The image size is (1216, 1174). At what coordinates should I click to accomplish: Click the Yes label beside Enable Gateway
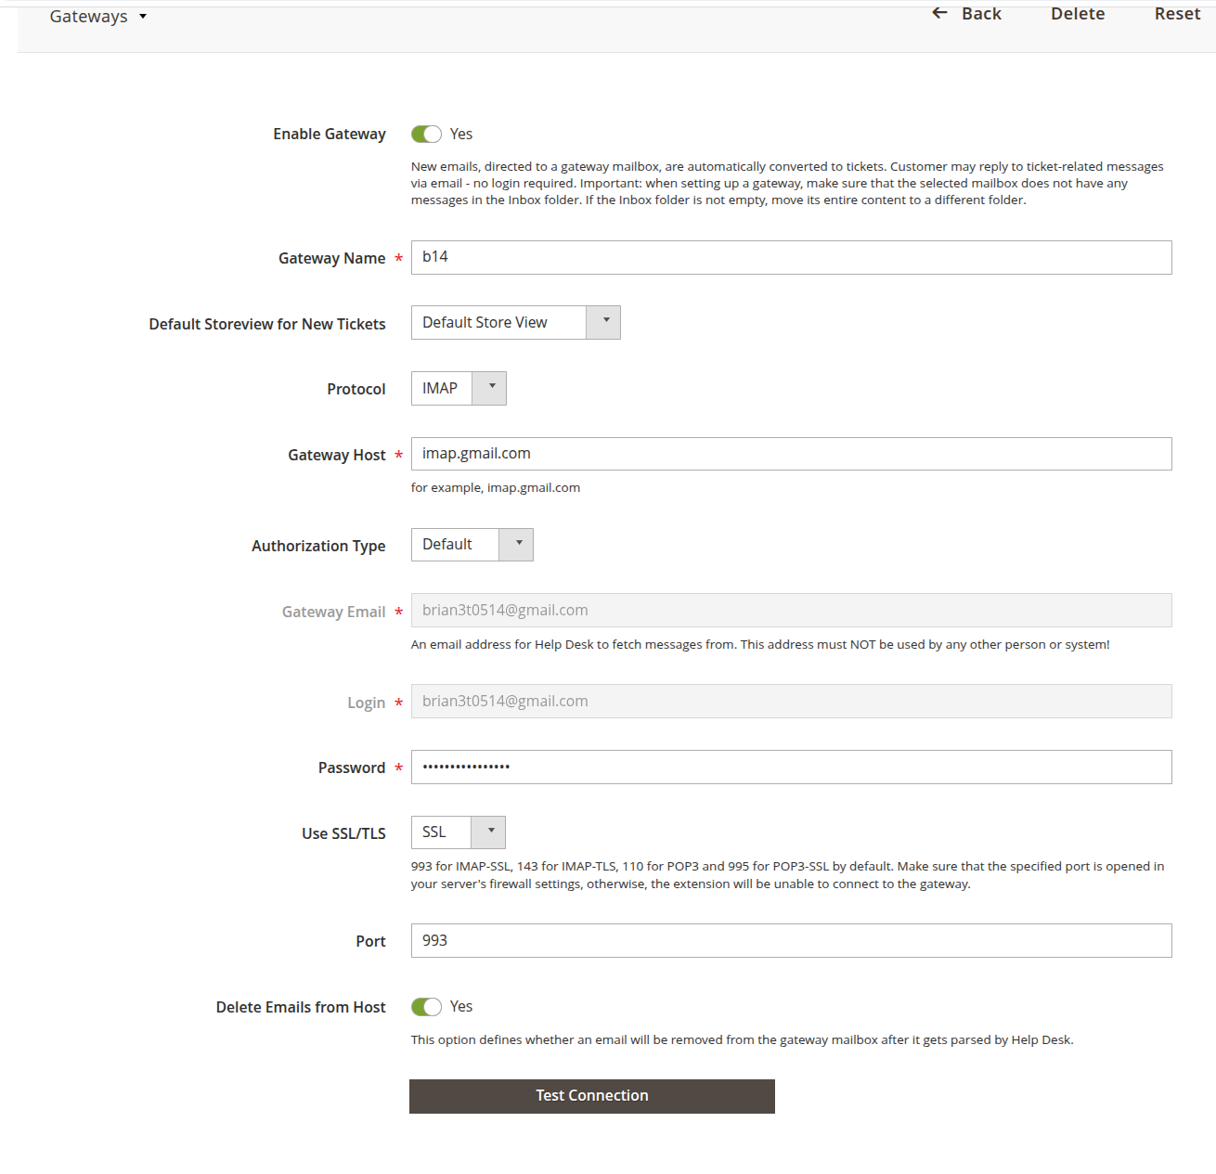(461, 135)
